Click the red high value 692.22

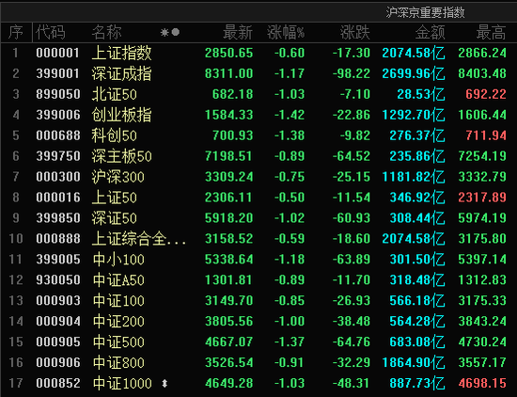(x=486, y=94)
